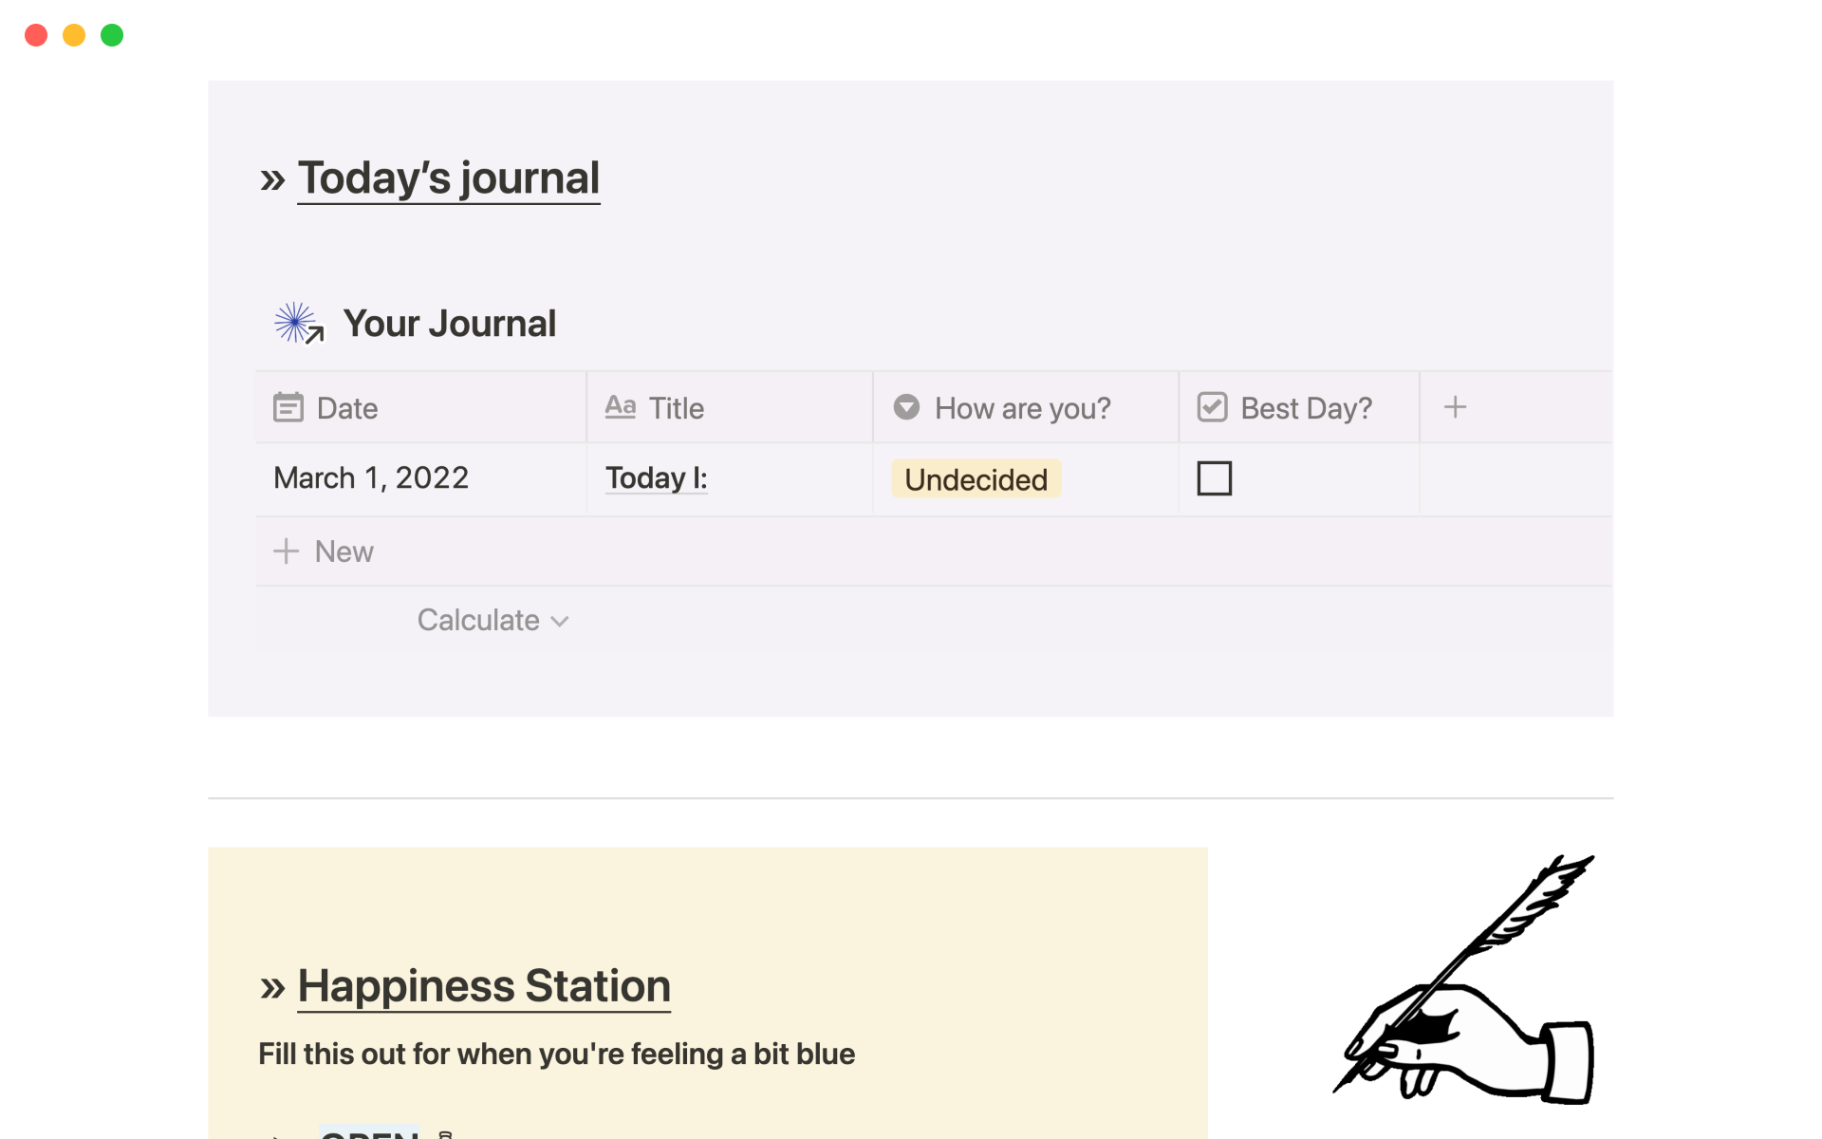This screenshot has width=1822, height=1139.
Task: Open the Undecided mood tag selector
Action: (976, 479)
